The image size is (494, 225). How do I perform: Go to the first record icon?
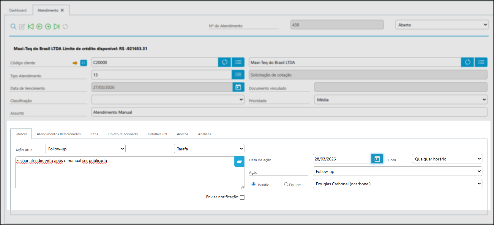31,27
